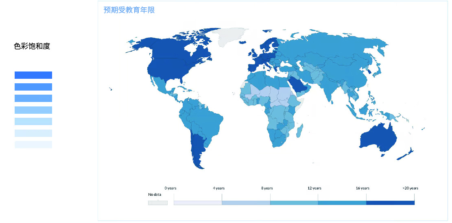Click the No data legend label
This screenshot has height=223, width=452.
click(155, 195)
